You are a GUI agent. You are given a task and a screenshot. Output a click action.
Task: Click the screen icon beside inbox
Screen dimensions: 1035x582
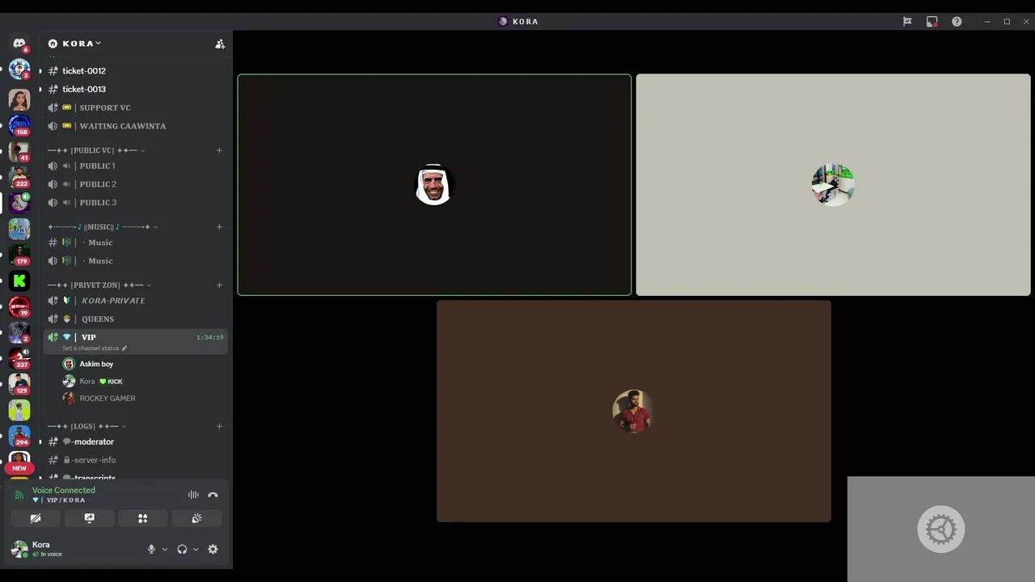click(x=932, y=22)
